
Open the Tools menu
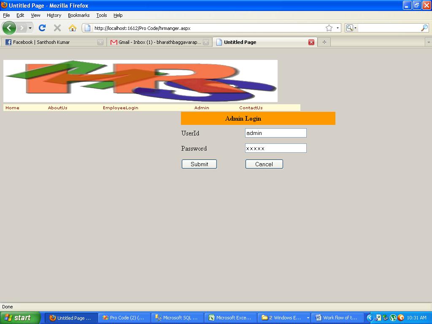point(102,15)
